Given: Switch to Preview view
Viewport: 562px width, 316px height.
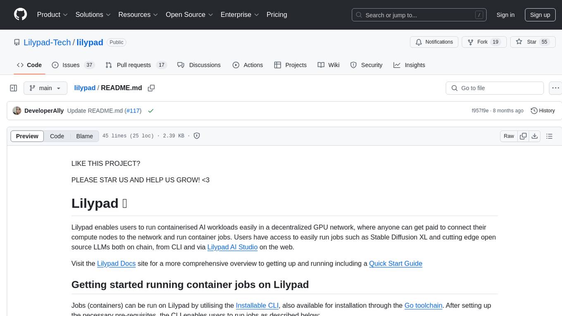Looking at the screenshot, I should click(27, 136).
